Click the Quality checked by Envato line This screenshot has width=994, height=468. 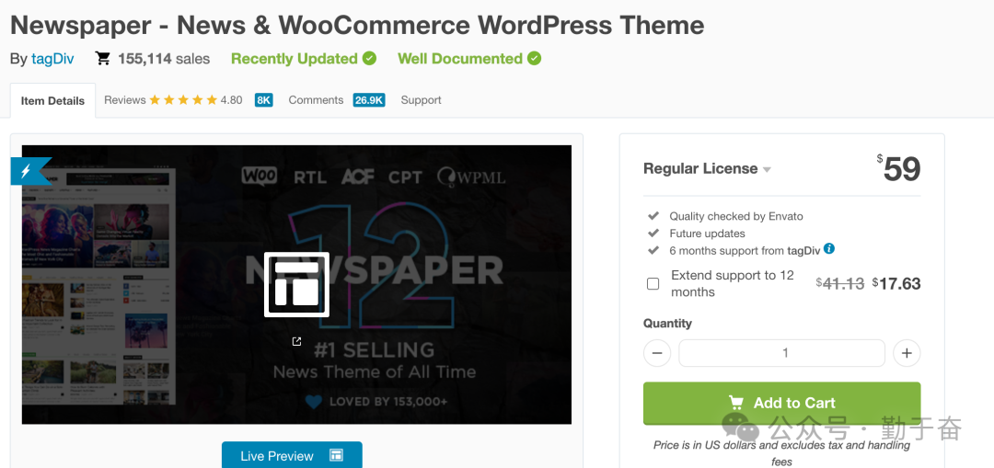pyautogui.click(x=736, y=217)
